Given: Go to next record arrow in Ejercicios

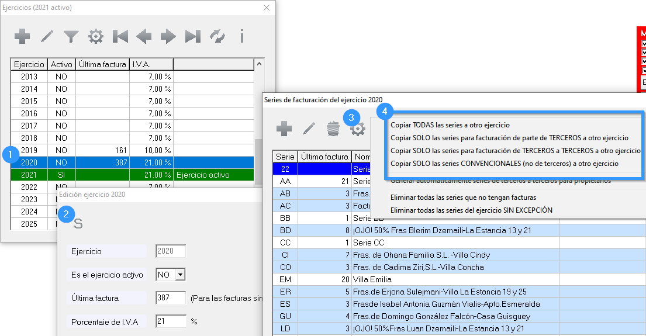Looking at the screenshot, I should click(x=168, y=37).
